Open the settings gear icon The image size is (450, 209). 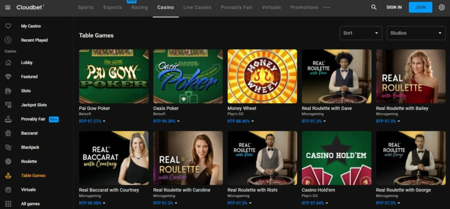pos(442,7)
